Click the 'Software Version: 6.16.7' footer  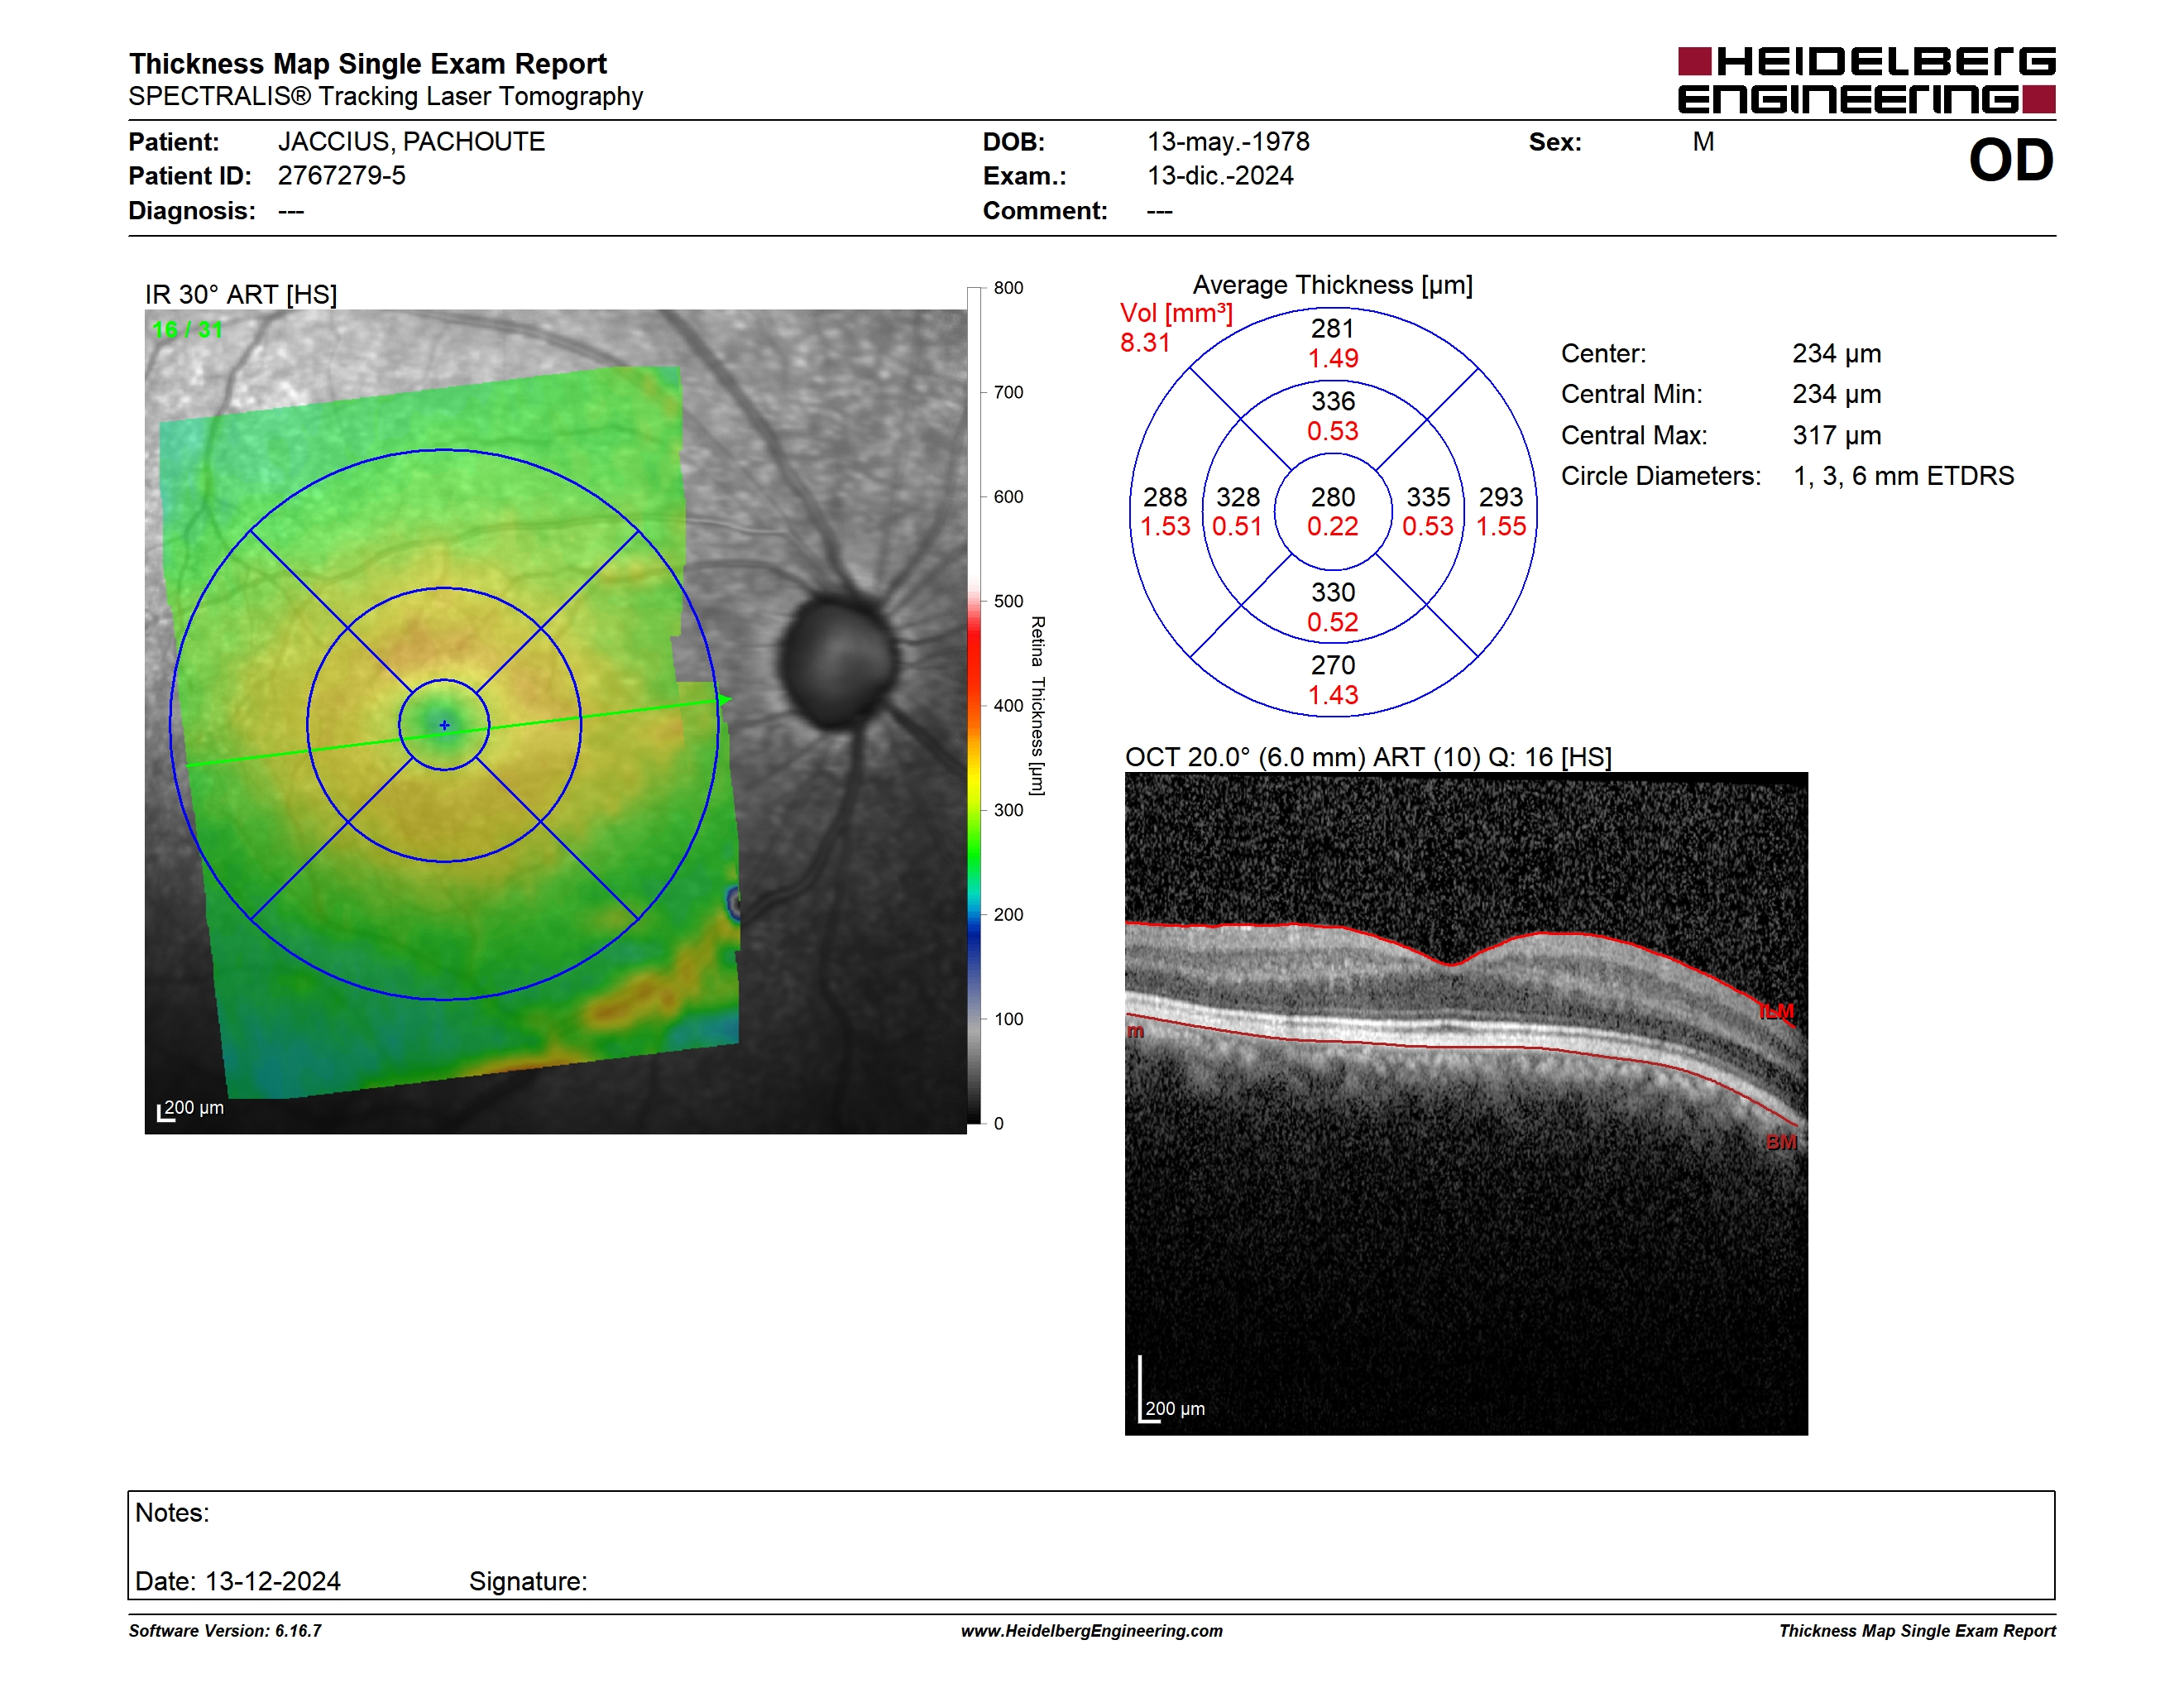click(x=225, y=1631)
